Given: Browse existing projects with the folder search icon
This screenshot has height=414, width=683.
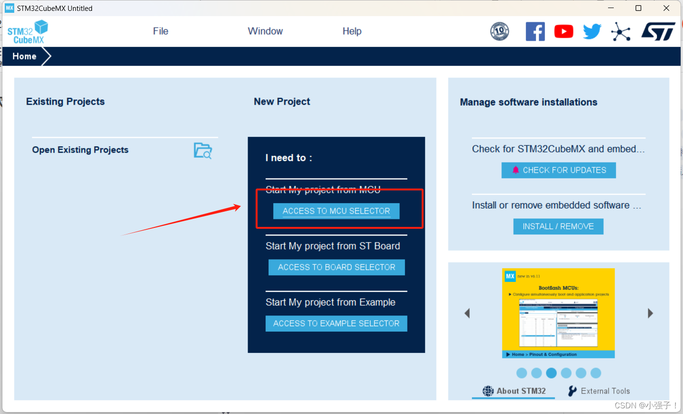Looking at the screenshot, I should coord(203,151).
